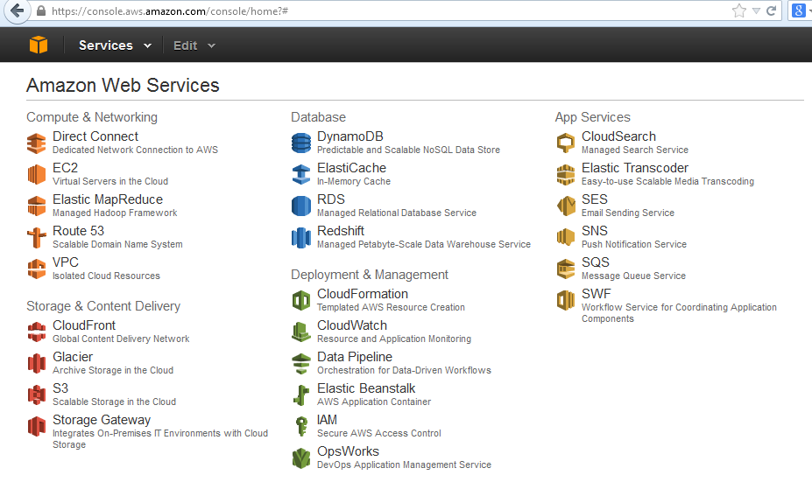Expand the Edit dropdown menu
Viewport: 812px width, 496px height.
click(194, 45)
